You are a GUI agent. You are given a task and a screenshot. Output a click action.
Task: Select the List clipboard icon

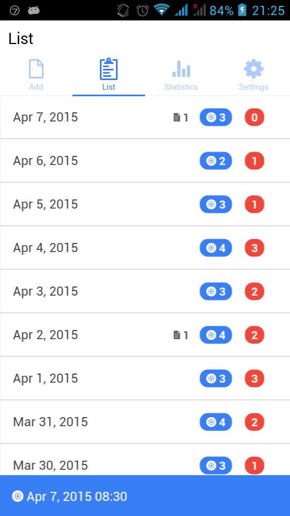(108, 69)
